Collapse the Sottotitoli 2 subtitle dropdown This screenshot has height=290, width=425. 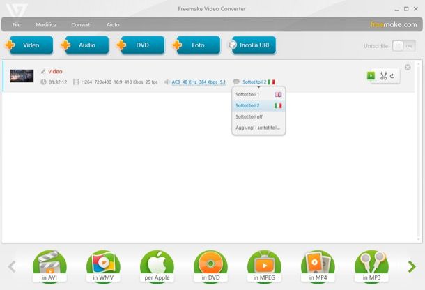[254, 82]
